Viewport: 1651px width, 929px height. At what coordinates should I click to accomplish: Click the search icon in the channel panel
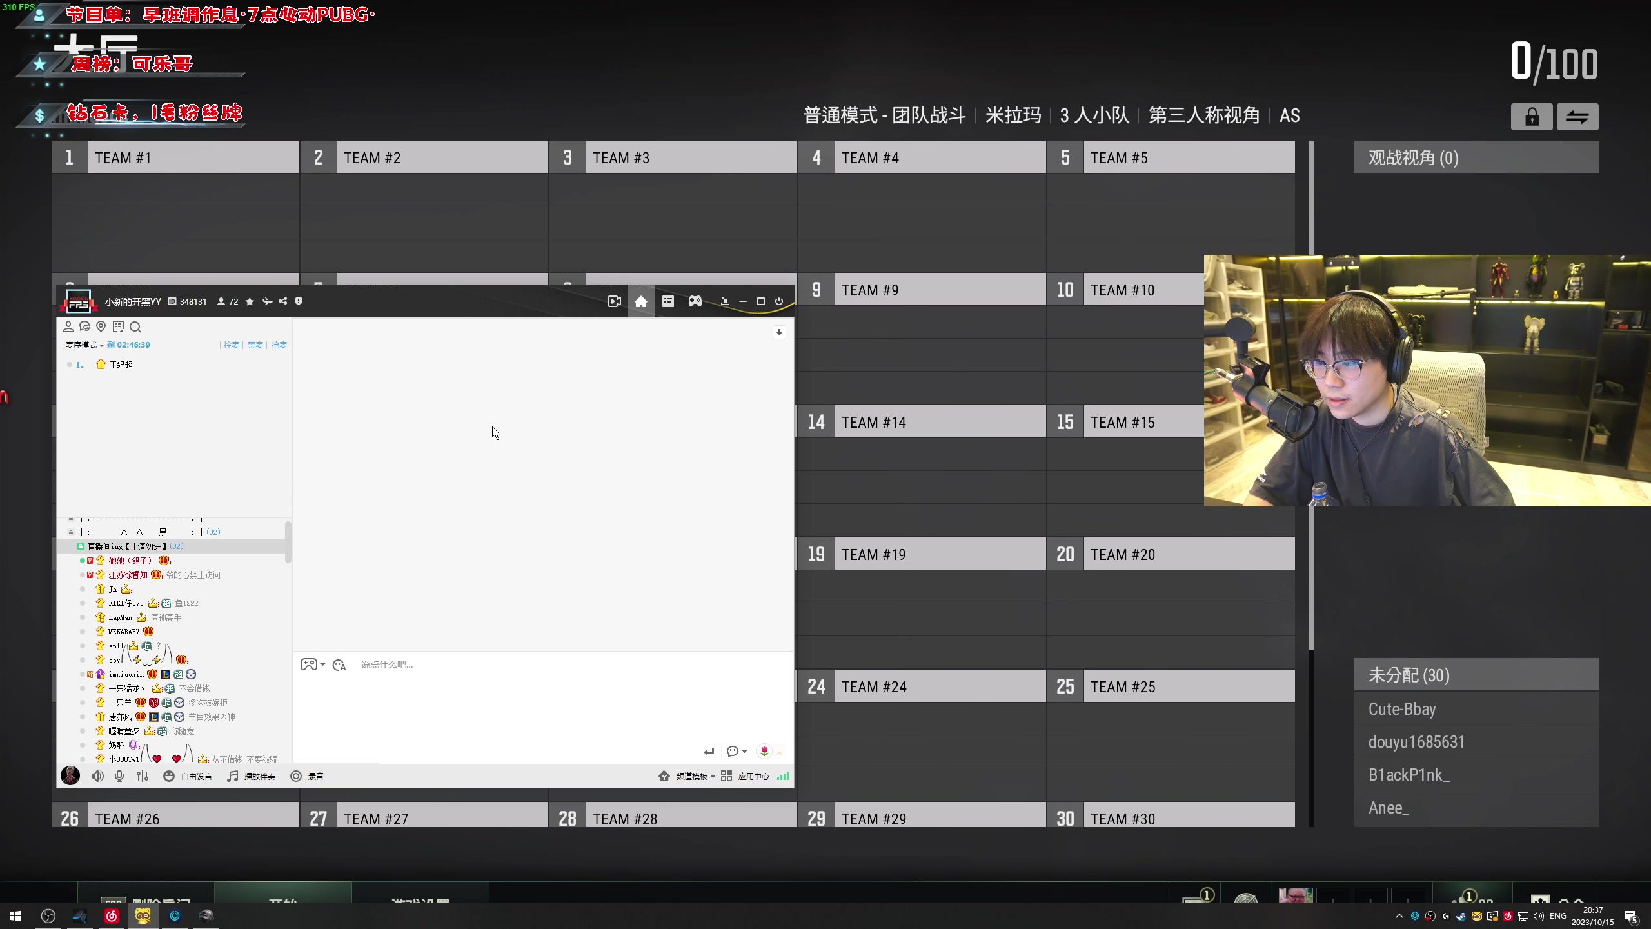(136, 327)
